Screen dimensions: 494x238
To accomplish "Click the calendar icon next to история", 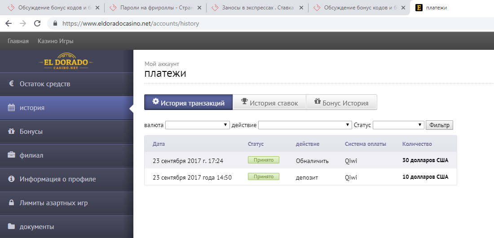I will (x=11, y=108).
